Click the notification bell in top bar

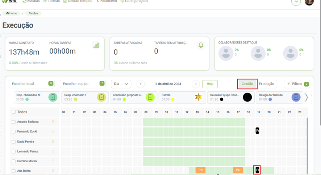[x=296, y=1]
